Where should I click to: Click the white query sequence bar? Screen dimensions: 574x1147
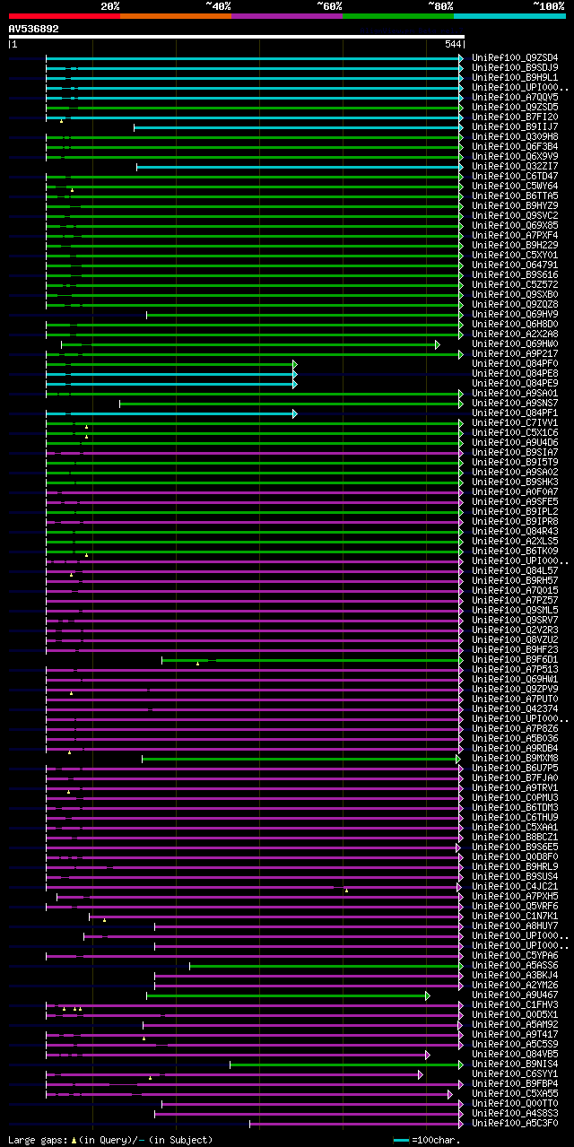(x=236, y=37)
